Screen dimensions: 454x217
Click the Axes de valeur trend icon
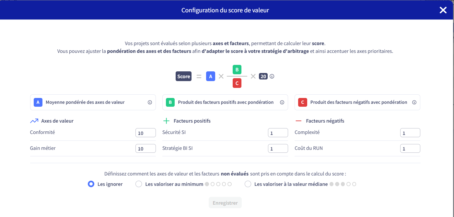pyautogui.click(x=34, y=121)
